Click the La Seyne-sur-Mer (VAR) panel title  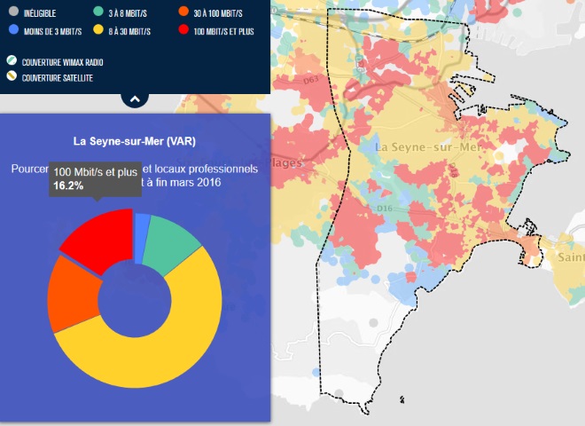click(x=135, y=141)
